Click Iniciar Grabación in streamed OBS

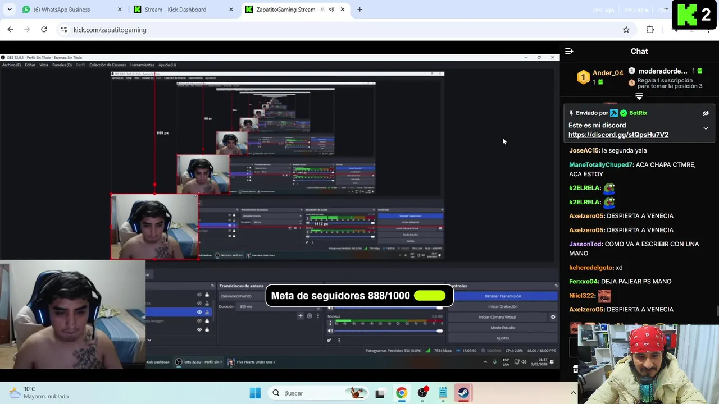(x=503, y=307)
